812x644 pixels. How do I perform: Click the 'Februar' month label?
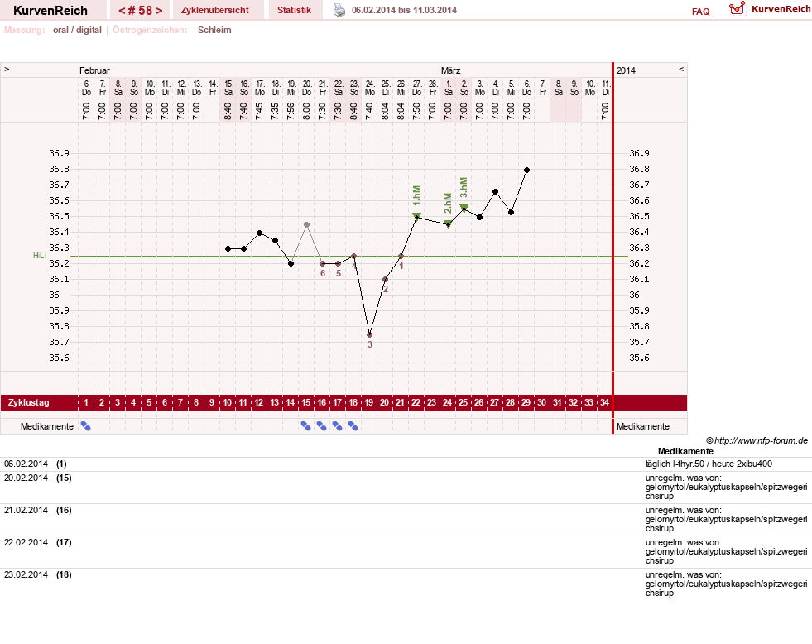[x=94, y=70]
